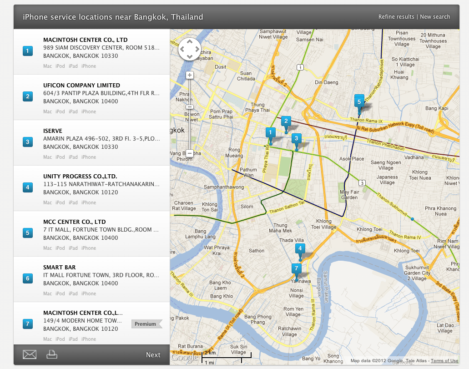Image resolution: width=469 pixels, height=369 pixels.
Task: Pan the map right with the arrow control
Action: pos(197,49)
